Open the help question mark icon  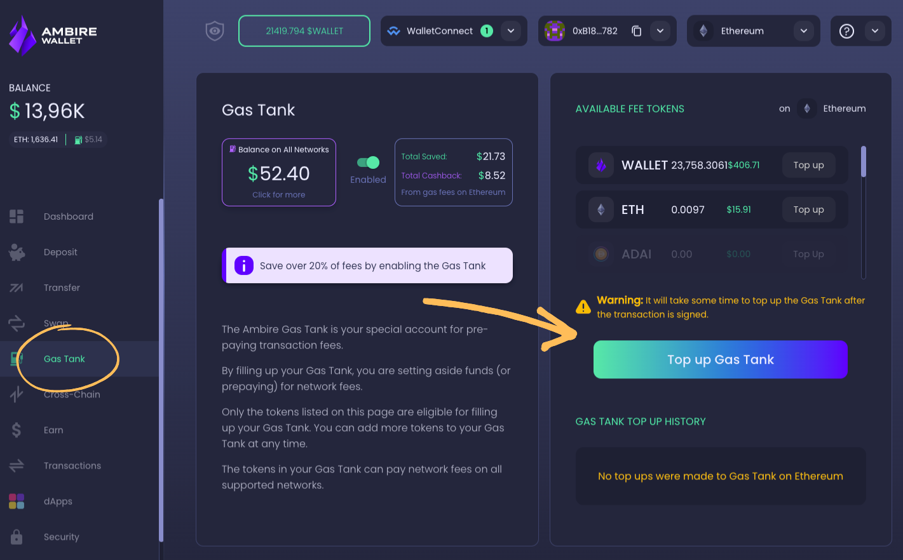pos(846,31)
